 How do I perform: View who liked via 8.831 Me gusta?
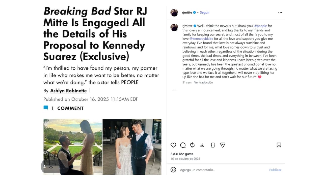(x=182, y=154)
